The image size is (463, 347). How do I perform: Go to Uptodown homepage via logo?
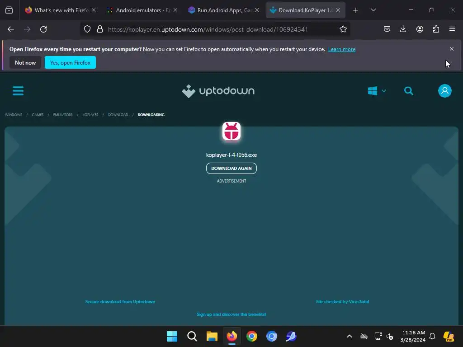pos(218,91)
